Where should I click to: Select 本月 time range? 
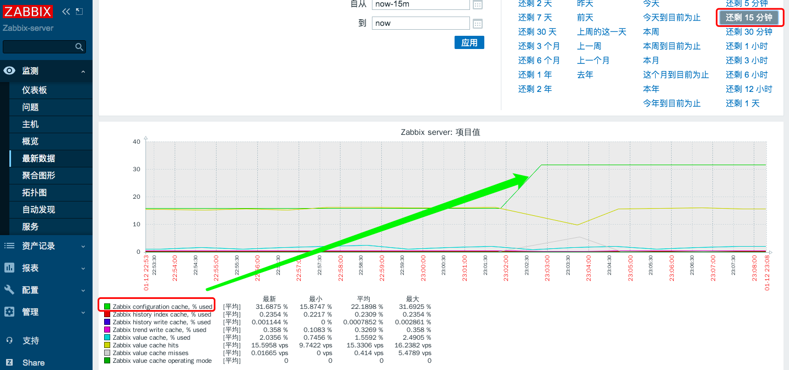pyautogui.click(x=651, y=61)
